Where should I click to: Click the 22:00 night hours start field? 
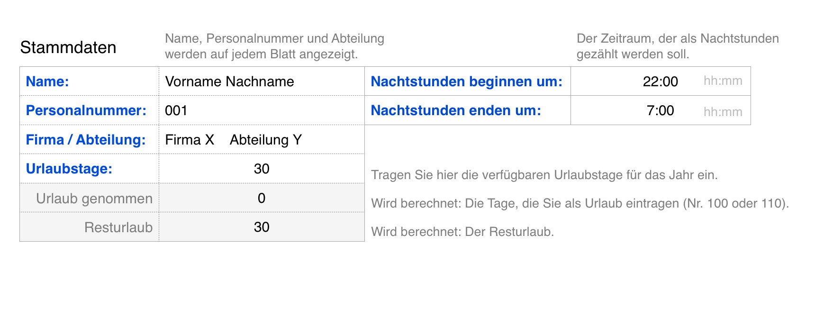click(x=660, y=81)
